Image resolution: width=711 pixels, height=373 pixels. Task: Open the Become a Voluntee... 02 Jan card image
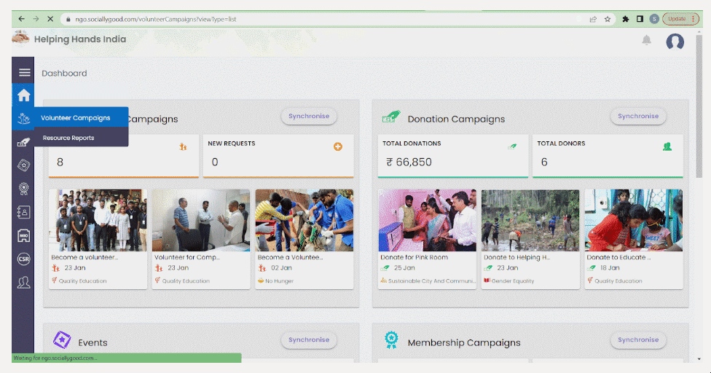click(305, 220)
